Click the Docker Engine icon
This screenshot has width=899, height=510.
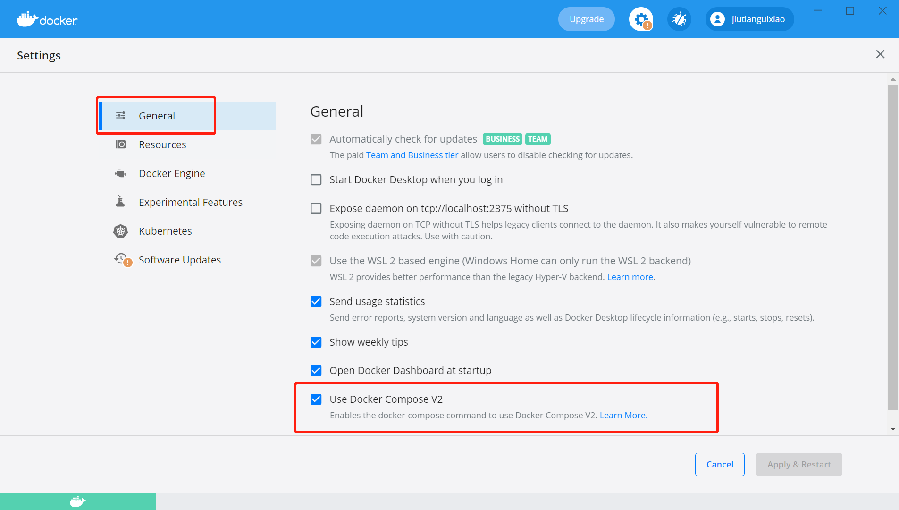pos(121,173)
